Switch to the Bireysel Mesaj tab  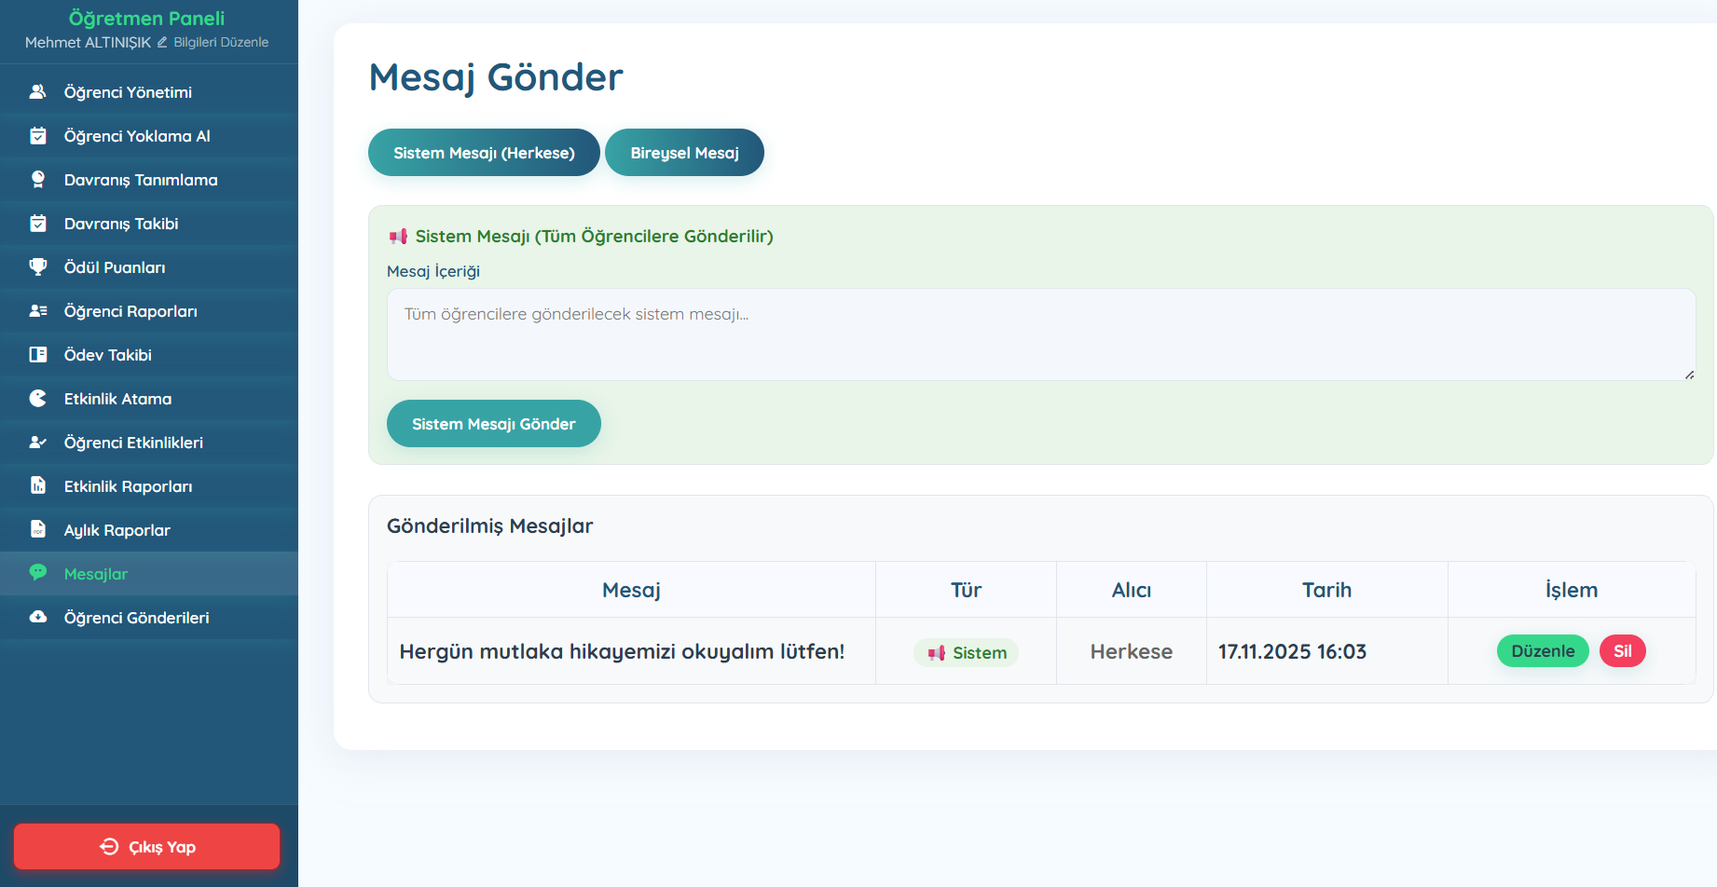tap(684, 153)
